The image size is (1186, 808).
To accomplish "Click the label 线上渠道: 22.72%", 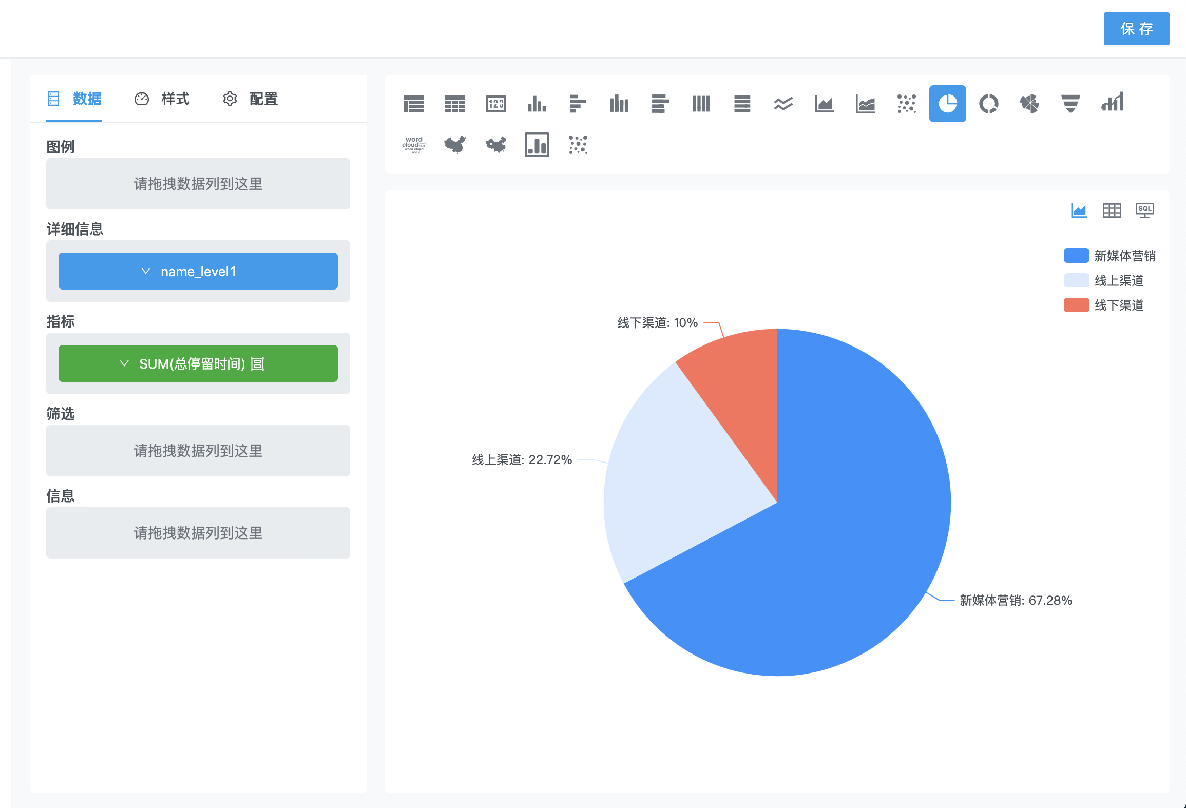I will click(522, 459).
